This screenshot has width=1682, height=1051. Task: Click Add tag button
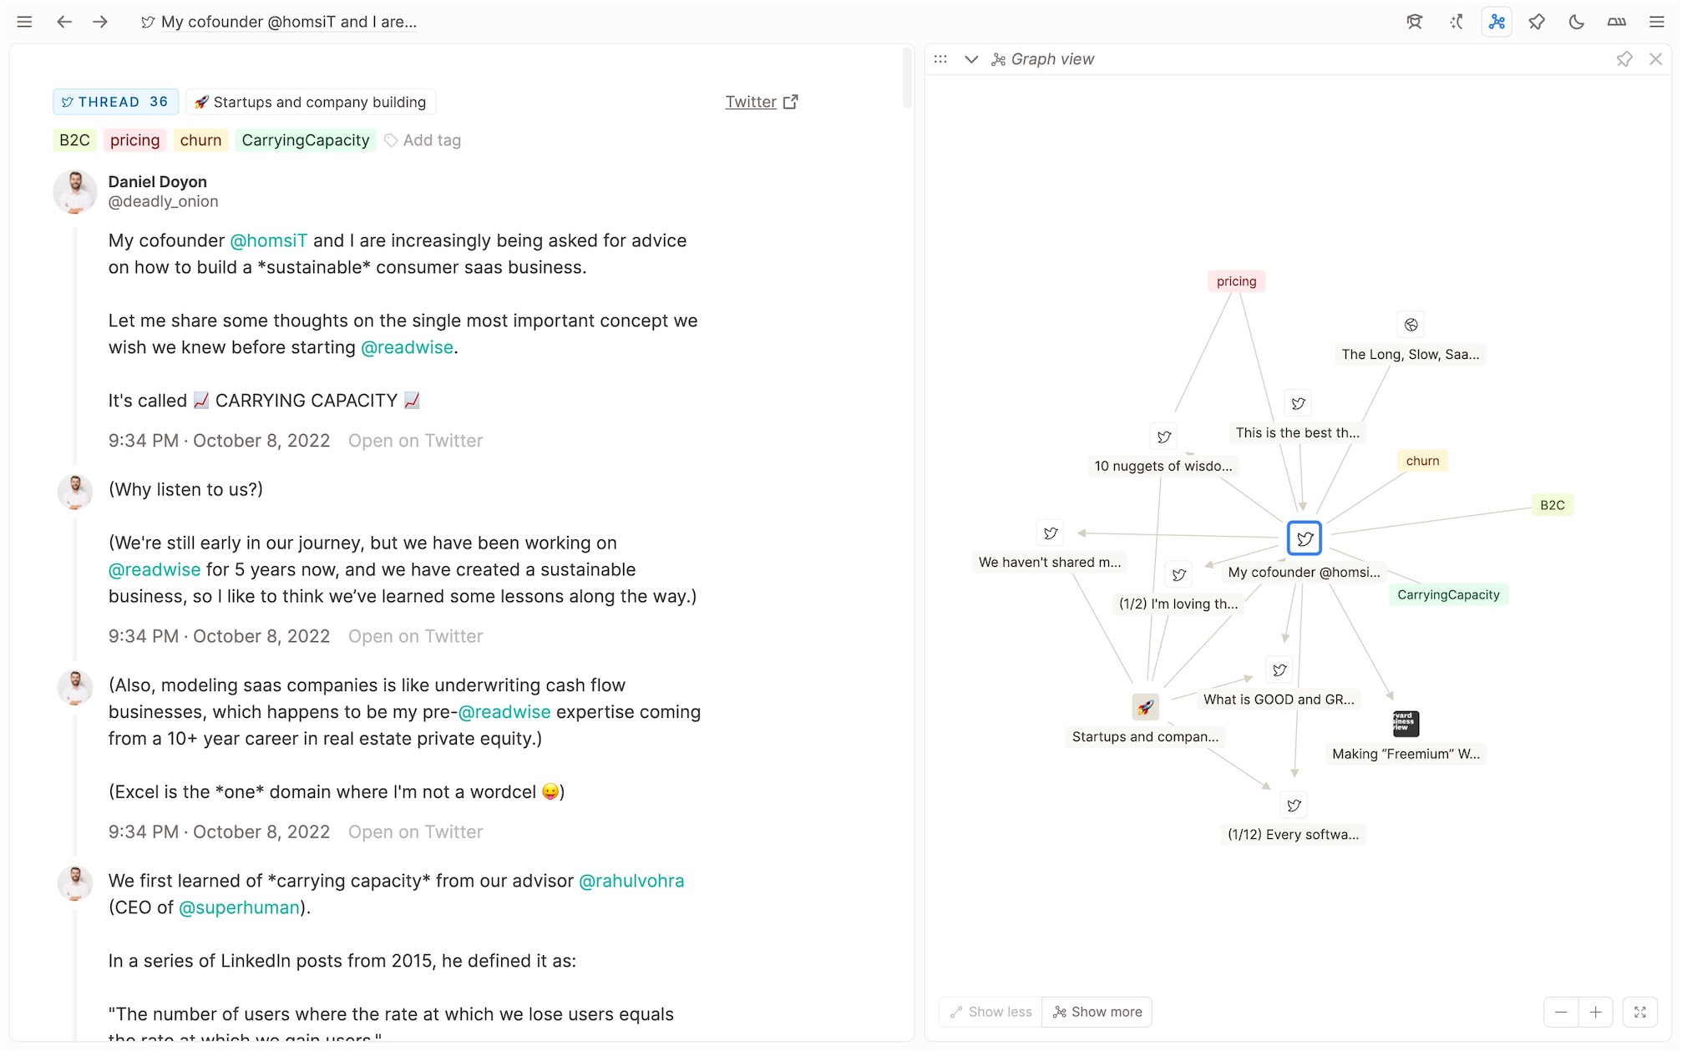(x=423, y=140)
